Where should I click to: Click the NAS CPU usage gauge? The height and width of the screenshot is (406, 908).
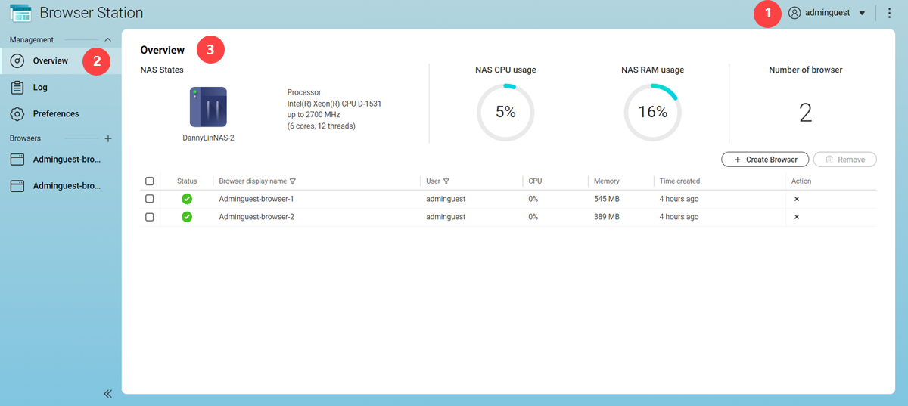pyautogui.click(x=505, y=113)
